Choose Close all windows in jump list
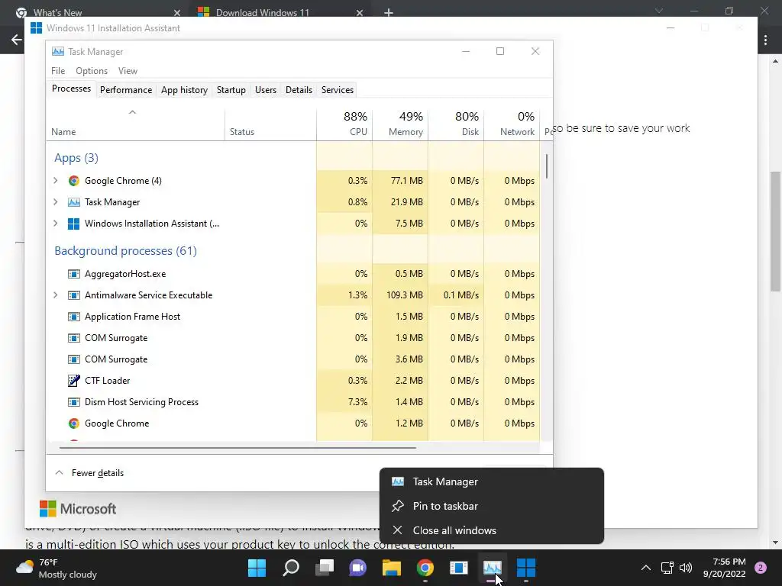This screenshot has height=586, width=782. tap(492, 531)
